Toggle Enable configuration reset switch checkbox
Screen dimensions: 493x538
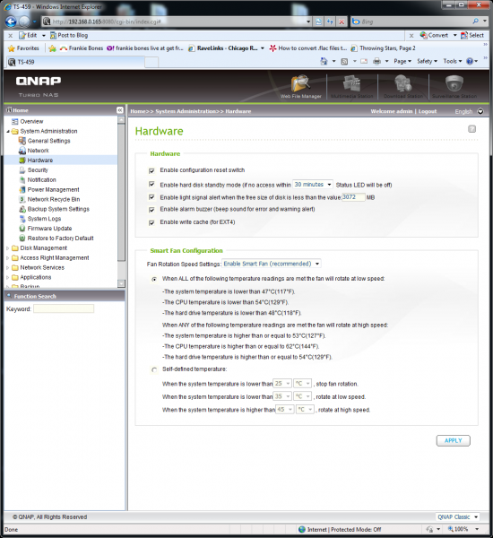pyautogui.click(x=151, y=170)
